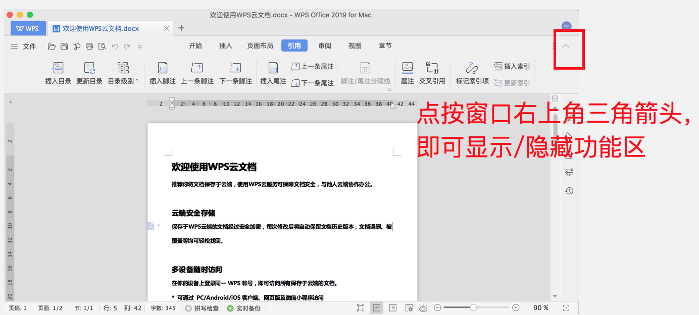Click the Open file icon in quick toolbar
699x315 pixels.
click(52, 46)
